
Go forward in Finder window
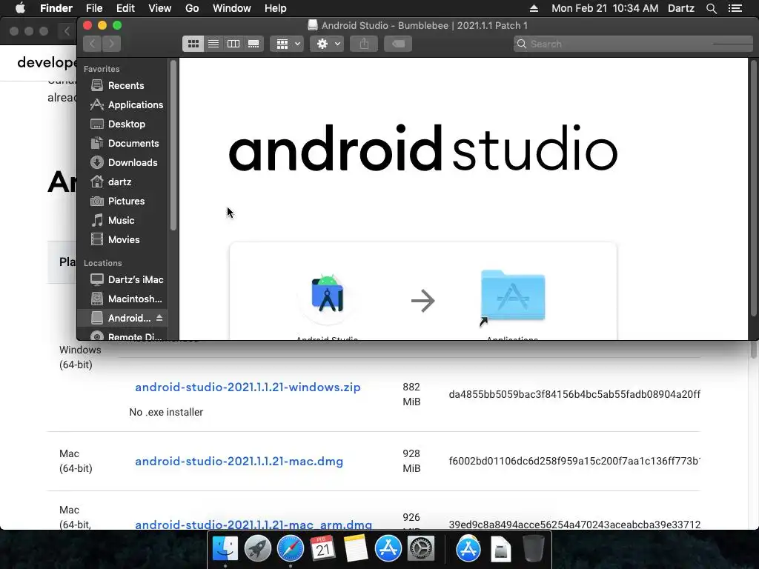pos(112,44)
